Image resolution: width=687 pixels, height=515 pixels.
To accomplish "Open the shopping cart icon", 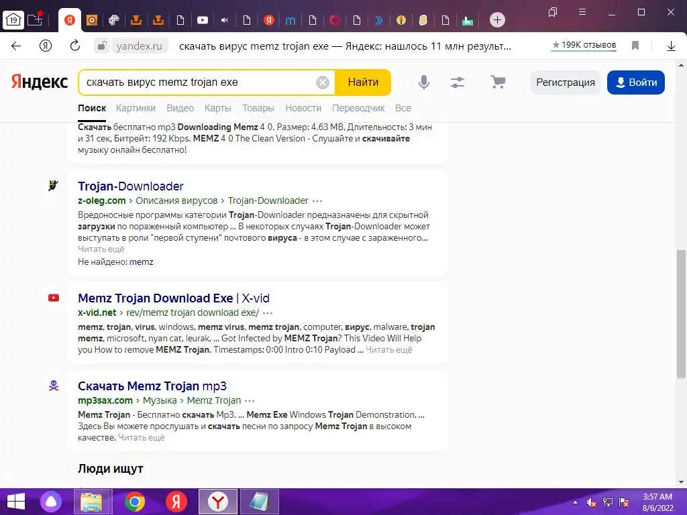I will tap(498, 82).
